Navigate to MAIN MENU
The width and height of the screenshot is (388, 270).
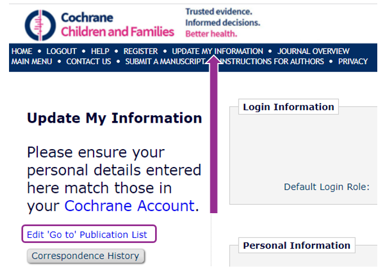pyautogui.click(x=32, y=61)
